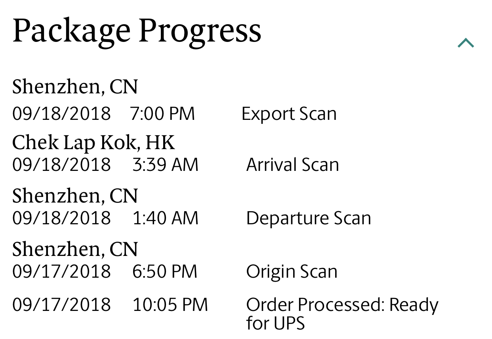Click Shenzhen, CN location above Departure Scan

[75, 195]
